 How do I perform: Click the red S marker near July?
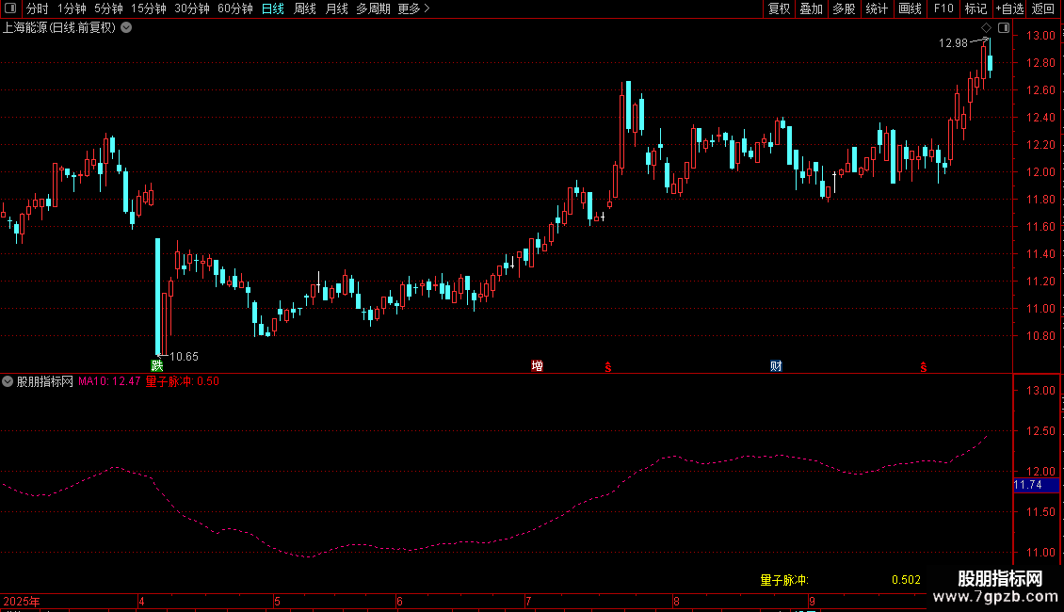tap(608, 367)
